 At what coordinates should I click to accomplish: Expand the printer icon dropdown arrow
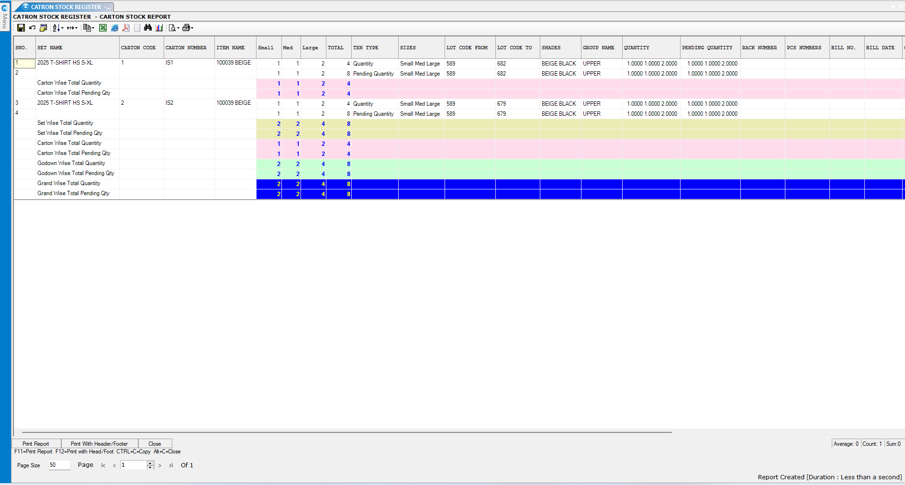(x=192, y=28)
